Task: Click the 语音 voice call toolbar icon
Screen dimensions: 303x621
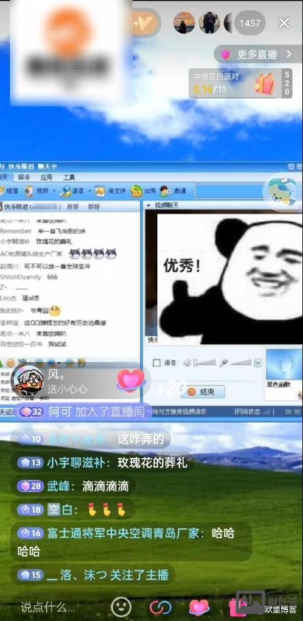Action: point(71,191)
